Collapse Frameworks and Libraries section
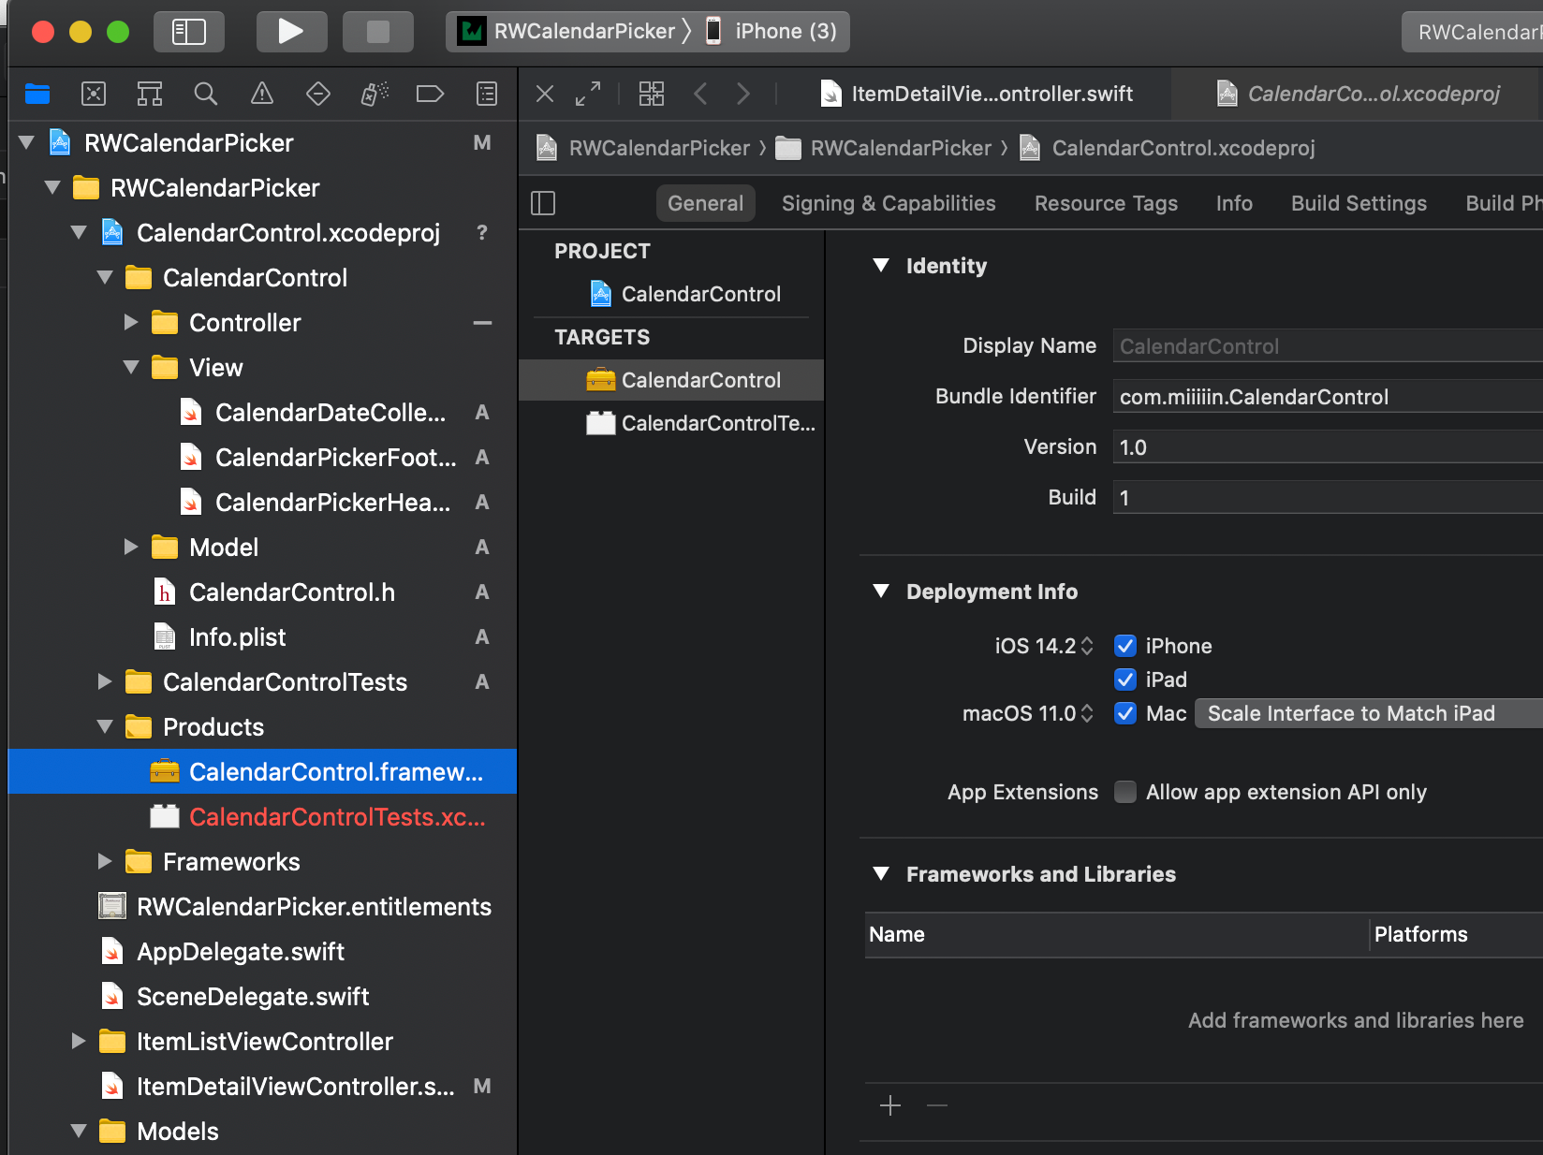Image resolution: width=1543 pixels, height=1155 pixels. (x=881, y=874)
